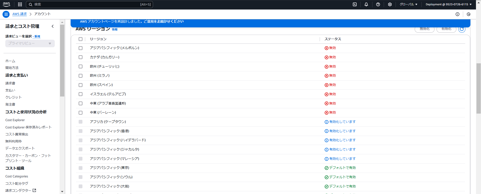Click the info circle icon below top bar

(x=457, y=14)
